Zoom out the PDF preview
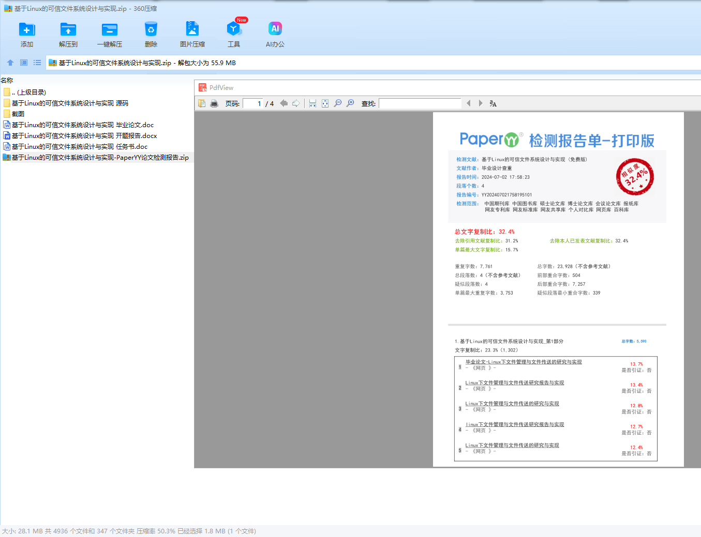Image resolution: width=701 pixels, height=537 pixels. (x=338, y=103)
